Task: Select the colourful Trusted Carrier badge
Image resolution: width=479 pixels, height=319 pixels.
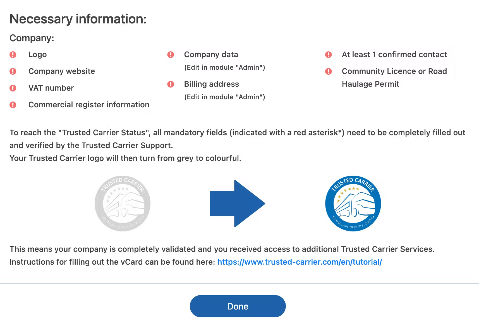Action: pos(353,204)
